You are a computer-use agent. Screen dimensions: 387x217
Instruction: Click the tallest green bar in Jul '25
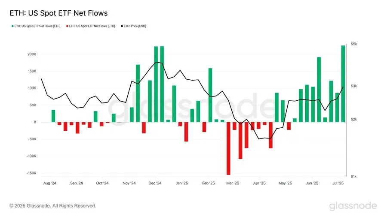pyautogui.click(x=343, y=84)
